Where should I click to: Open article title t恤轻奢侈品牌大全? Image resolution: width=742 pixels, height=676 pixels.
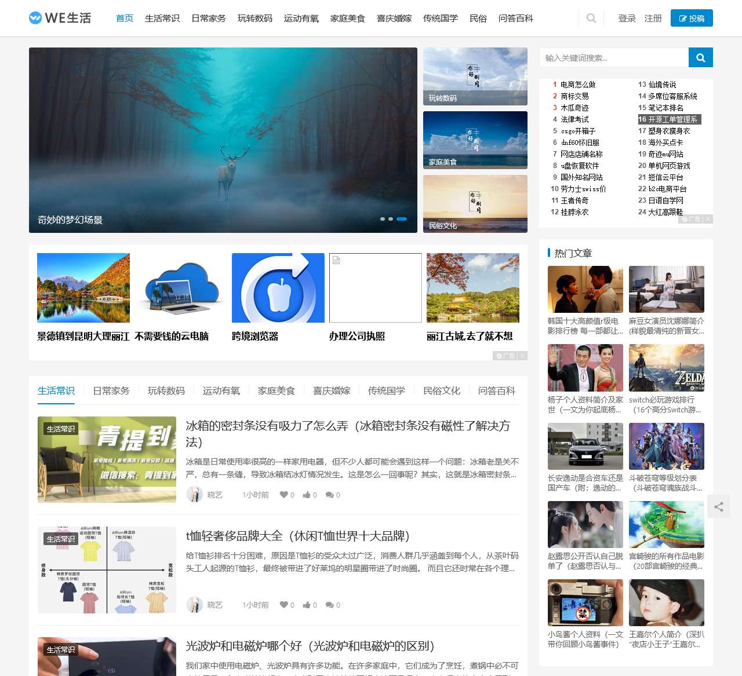[x=298, y=536]
